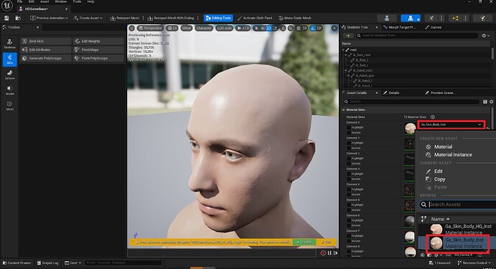496x269 pixels.
Task: Click the asset picker view filter icon beside Name
Action: click(423, 219)
